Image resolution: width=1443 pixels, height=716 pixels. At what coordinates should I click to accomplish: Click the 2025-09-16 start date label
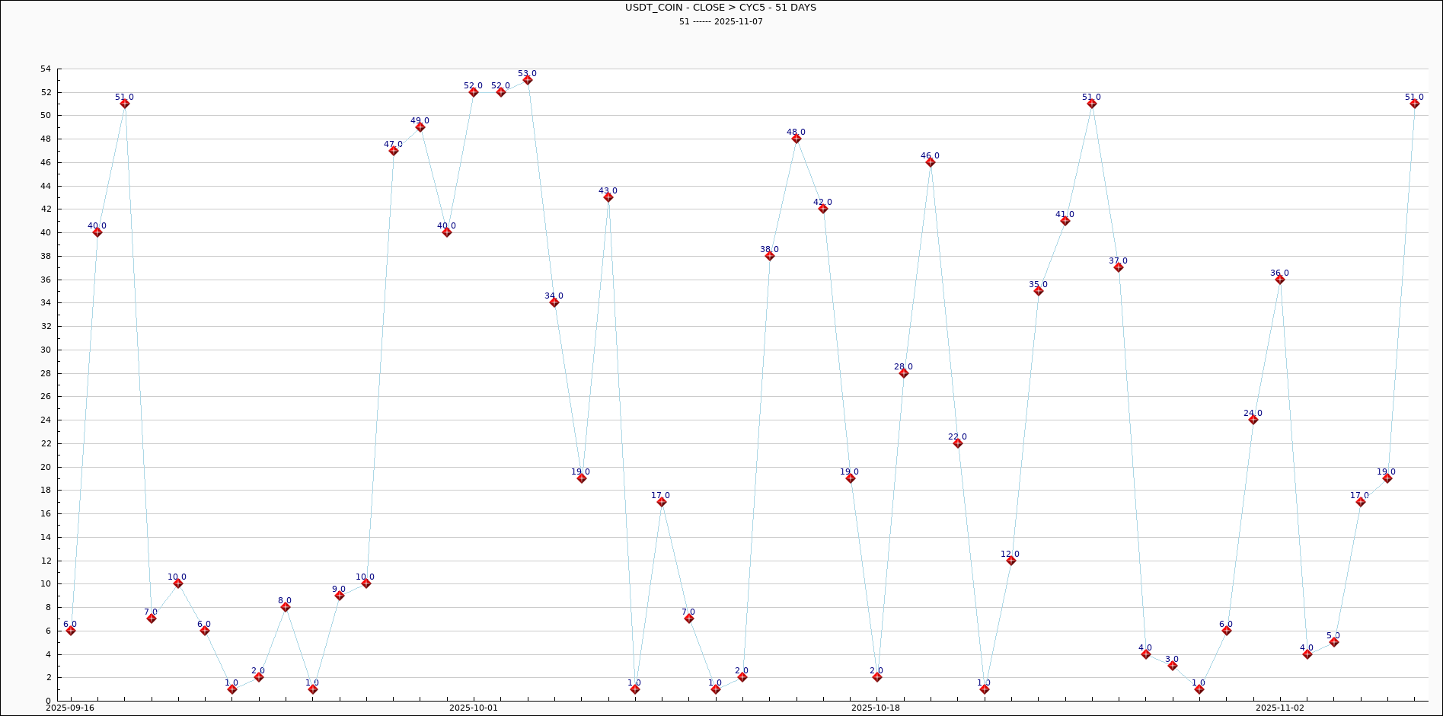[x=70, y=708]
